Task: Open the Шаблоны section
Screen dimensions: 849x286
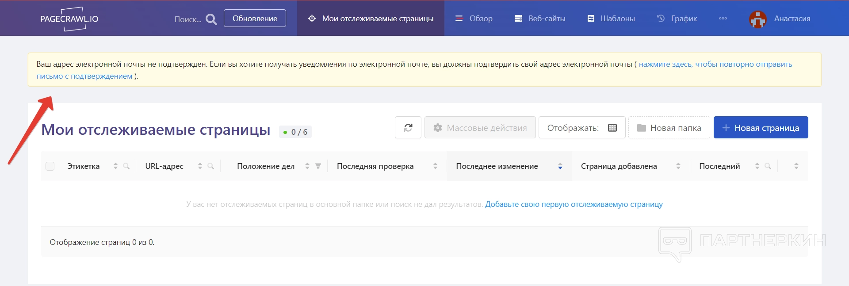Action: tap(611, 19)
